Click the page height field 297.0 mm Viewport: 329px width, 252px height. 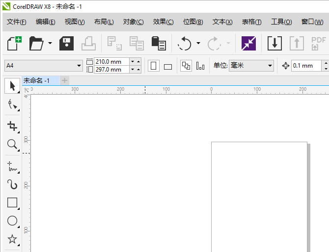click(111, 69)
